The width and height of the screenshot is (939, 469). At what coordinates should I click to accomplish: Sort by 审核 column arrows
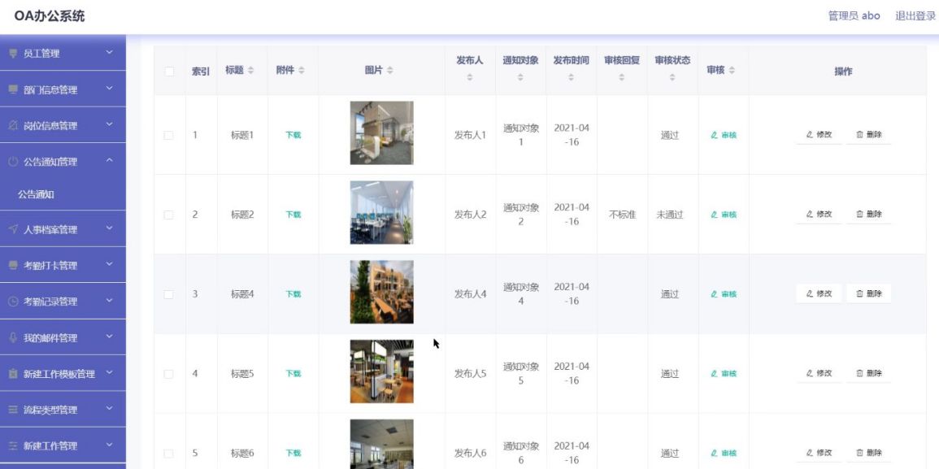click(732, 71)
